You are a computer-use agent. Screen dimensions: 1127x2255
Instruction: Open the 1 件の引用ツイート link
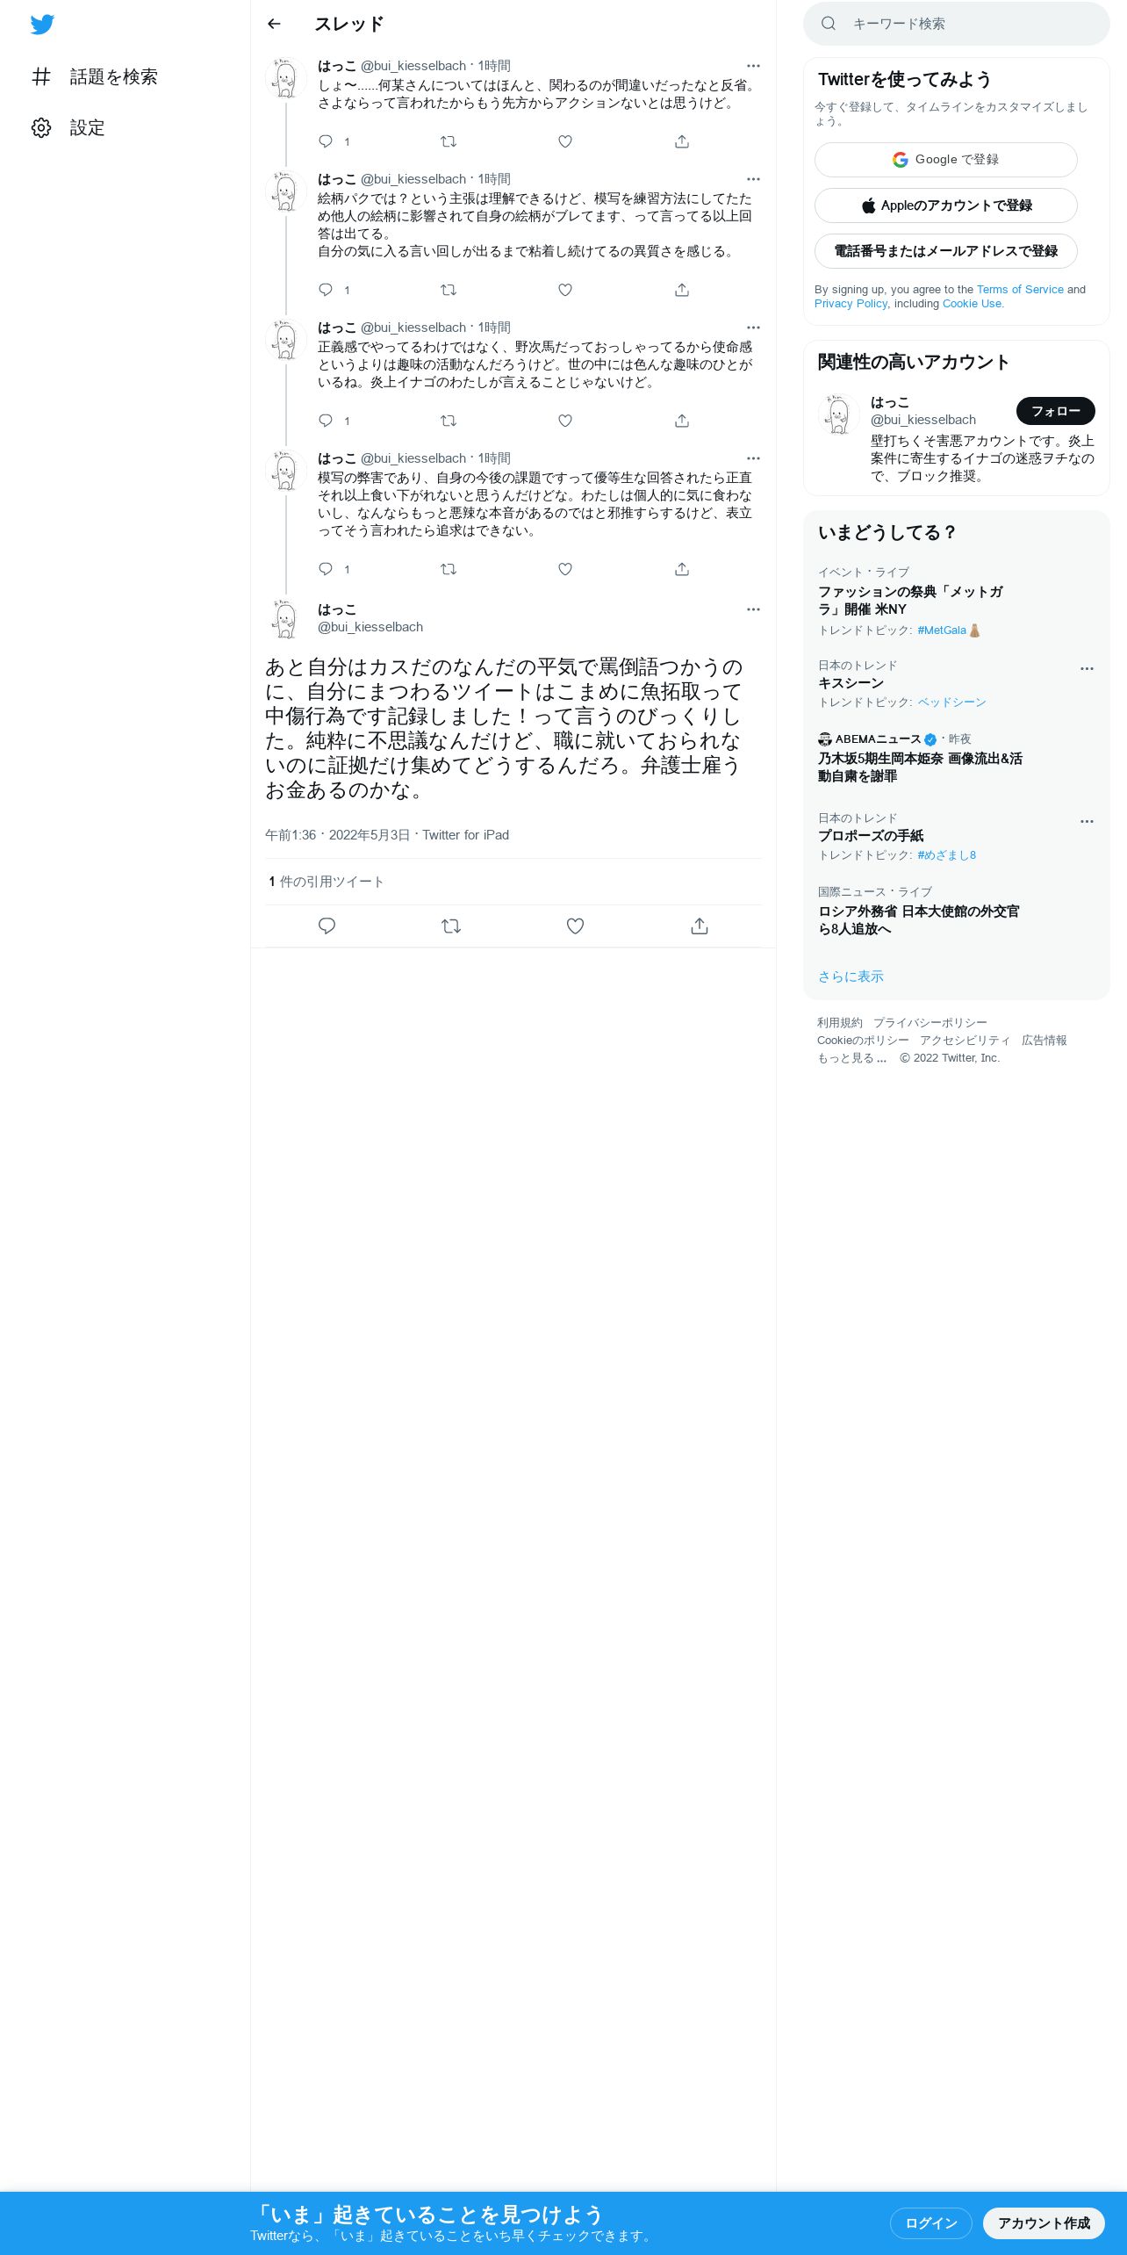(x=326, y=882)
